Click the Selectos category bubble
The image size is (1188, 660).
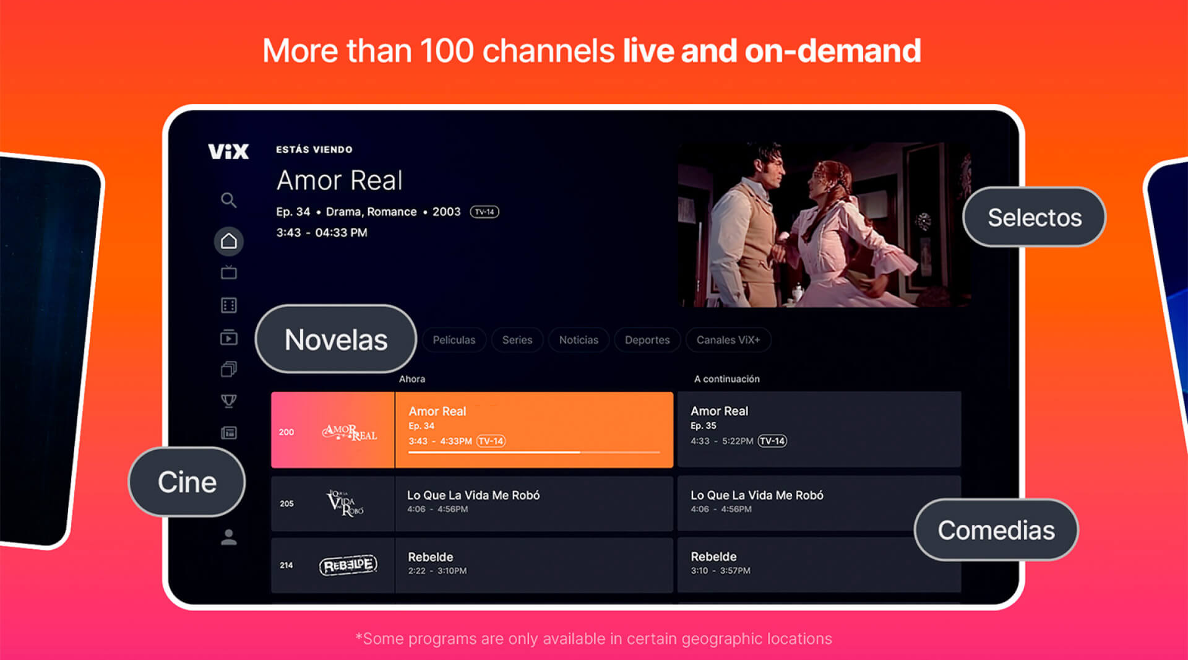[x=1034, y=217]
